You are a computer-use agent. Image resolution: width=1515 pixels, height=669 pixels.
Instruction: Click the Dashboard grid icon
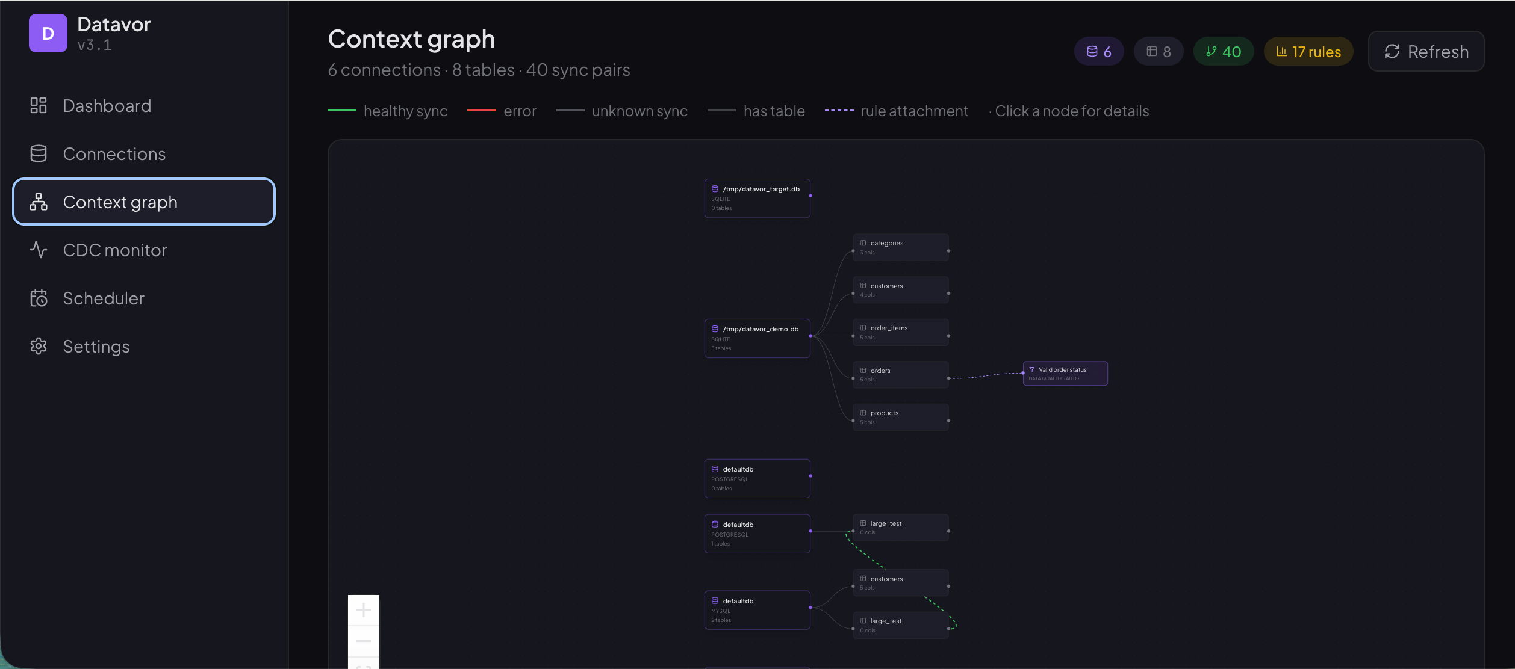(39, 106)
